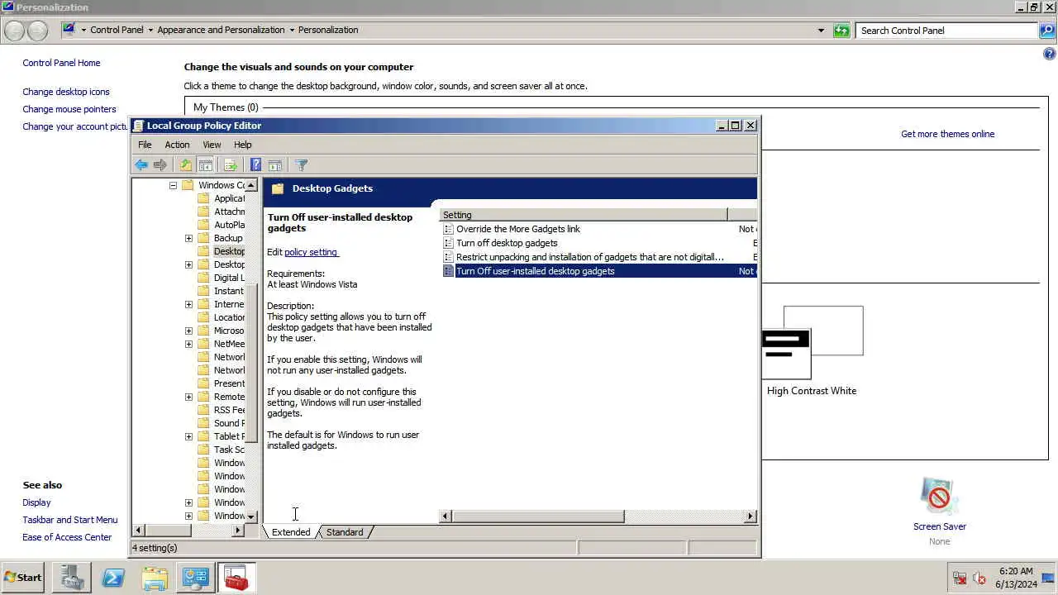Select the Digital Locker tree folder
Viewport: 1058px width, 595px height.
(x=221, y=278)
